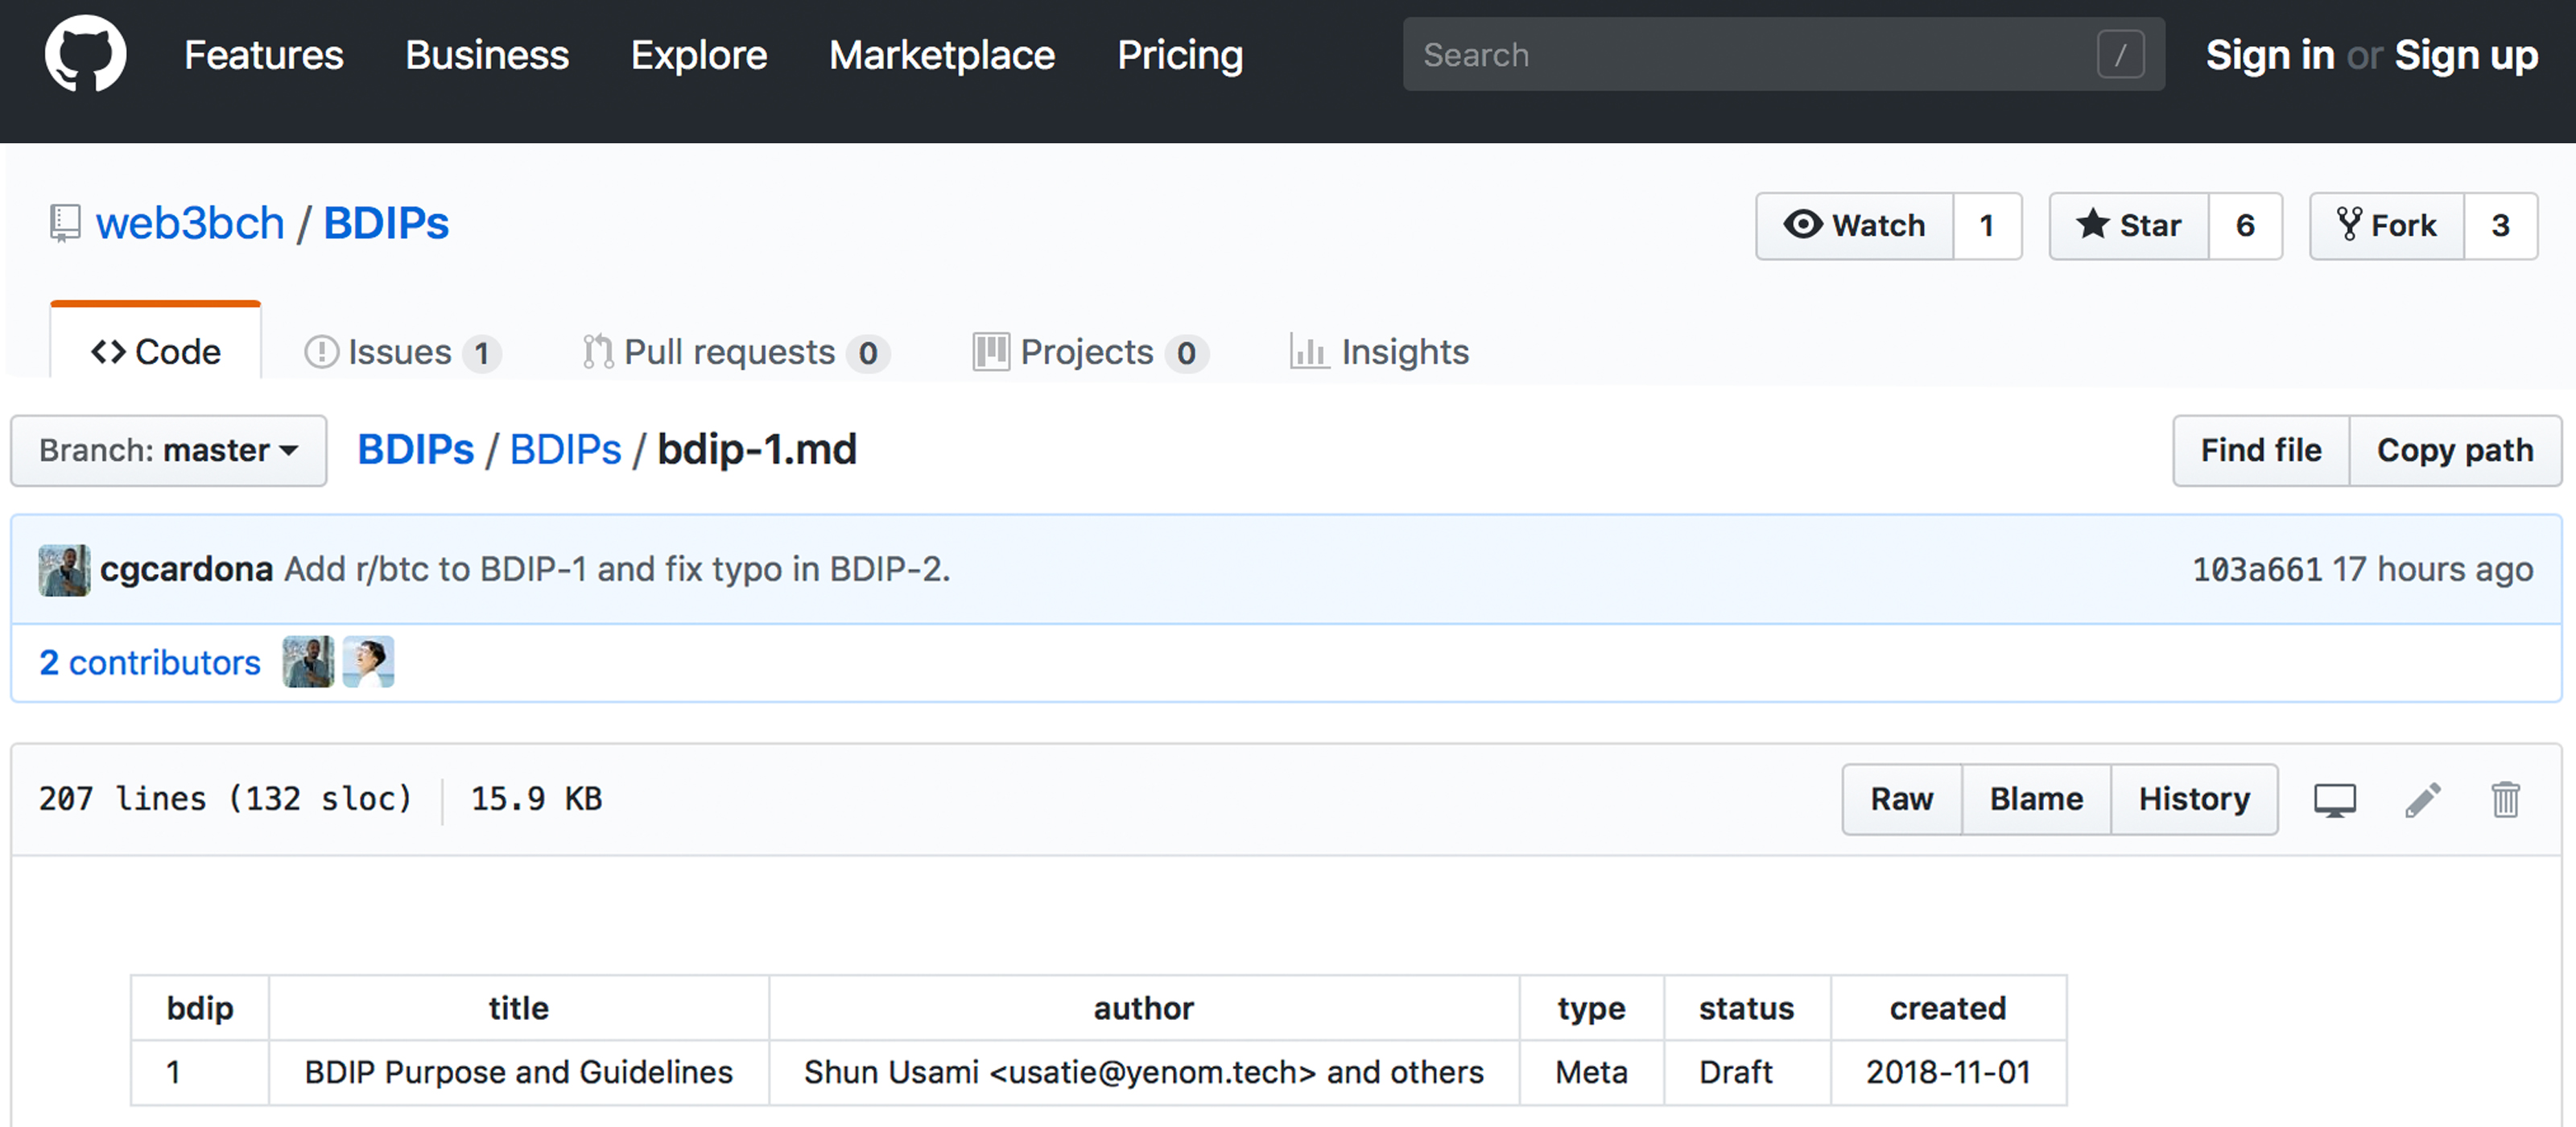Click the '2018-11-01' created cell
Screen dimensions: 2576x1127
(x=1948, y=1072)
